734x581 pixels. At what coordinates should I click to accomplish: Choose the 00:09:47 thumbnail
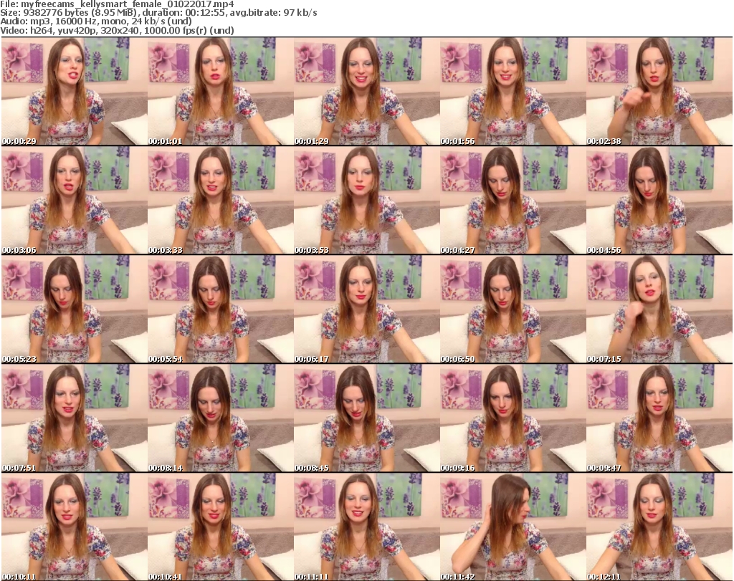(x=659, y=418)
